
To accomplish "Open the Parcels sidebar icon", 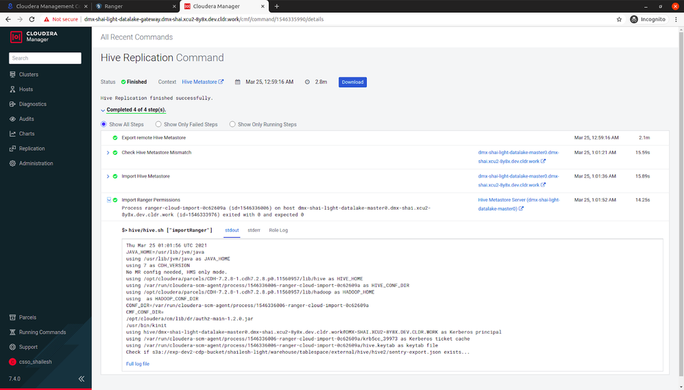I will click(12, 317).
